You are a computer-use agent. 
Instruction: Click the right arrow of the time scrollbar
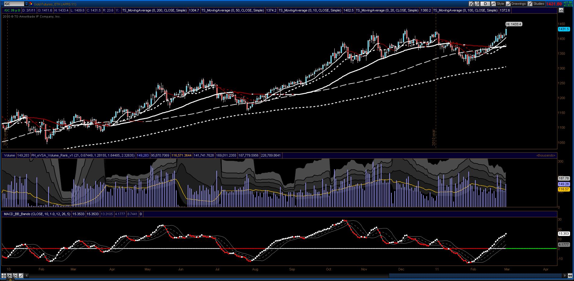pos(565,276)
